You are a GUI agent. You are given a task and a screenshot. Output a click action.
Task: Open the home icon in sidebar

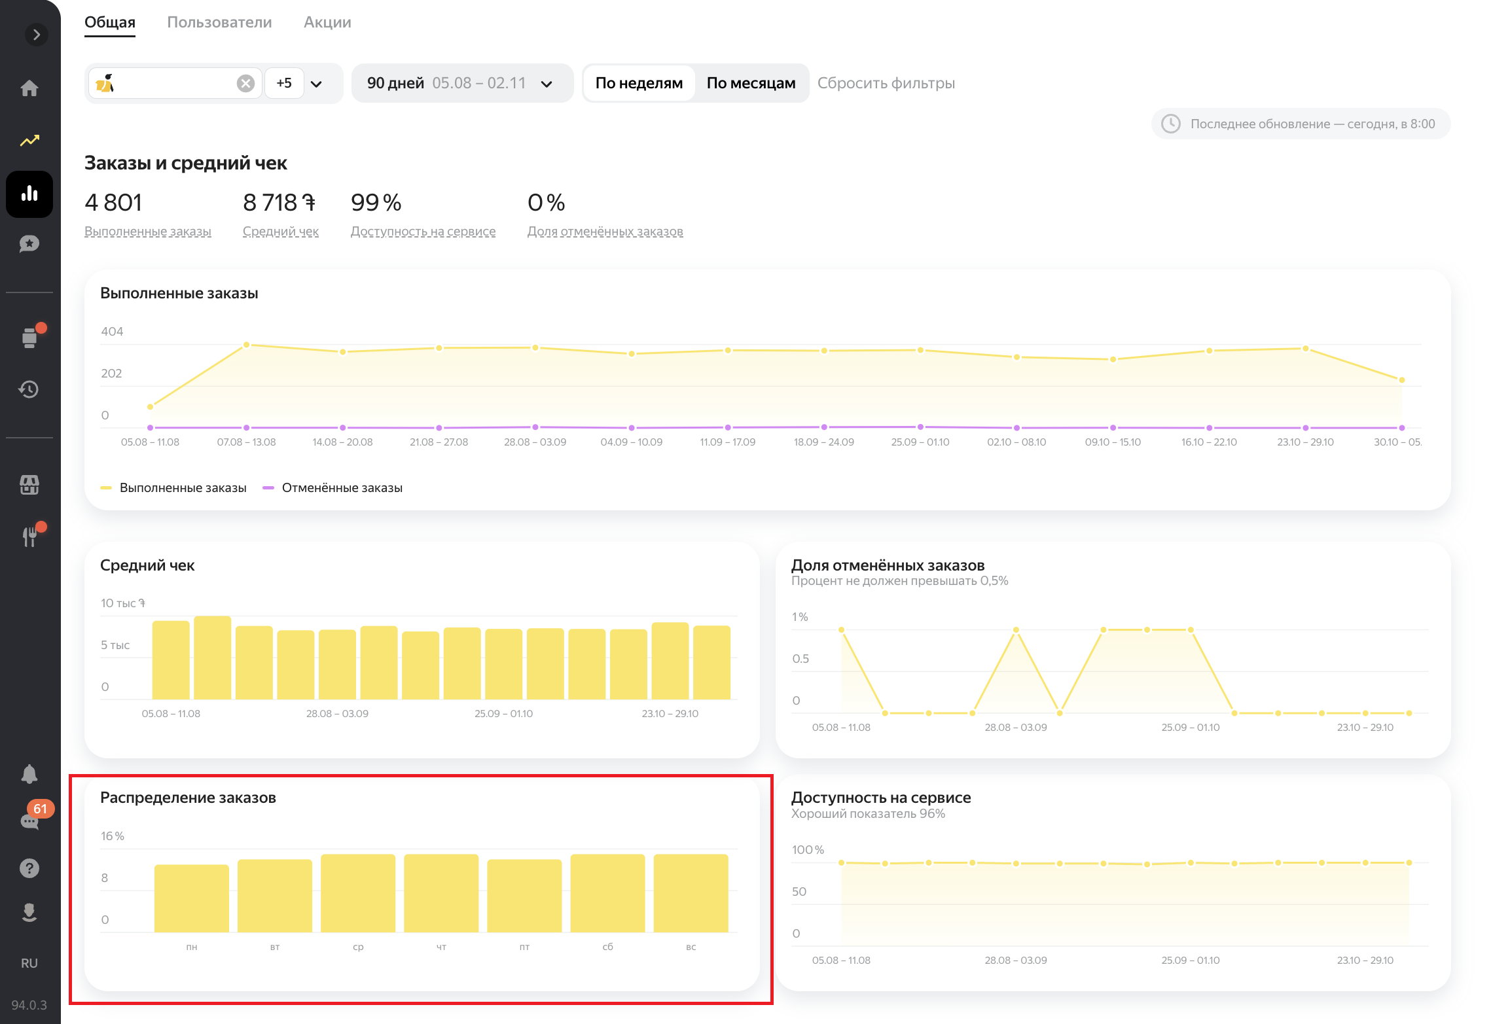[29, 88]
